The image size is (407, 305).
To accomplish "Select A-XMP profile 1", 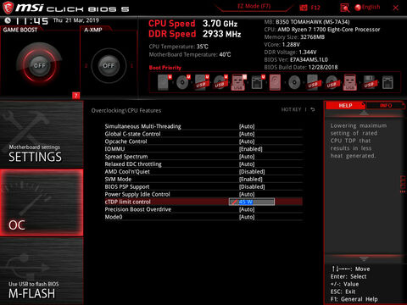I will (131, 65).
